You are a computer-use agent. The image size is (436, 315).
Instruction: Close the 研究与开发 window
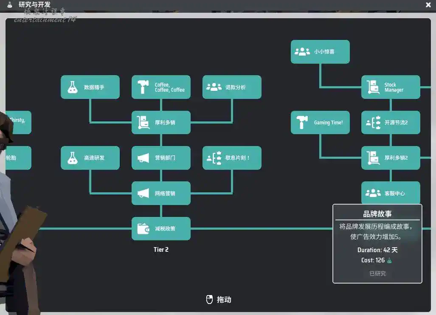(428, 5)
